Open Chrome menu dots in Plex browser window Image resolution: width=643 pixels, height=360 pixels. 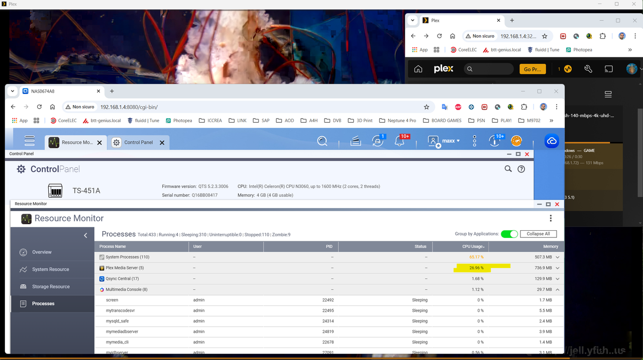pyautogui.click(x=635, y=36)
